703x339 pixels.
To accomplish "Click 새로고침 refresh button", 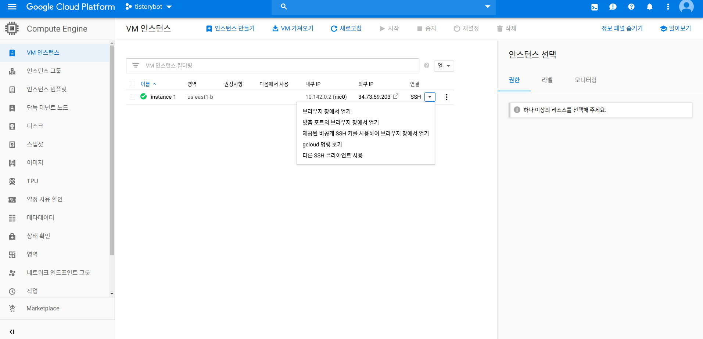I will [x=346, y=28].
